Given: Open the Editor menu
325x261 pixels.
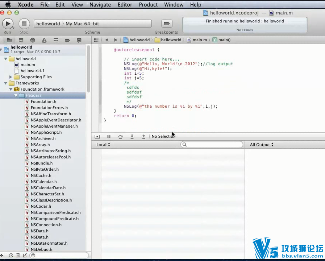Looking at the screenshot, I should (125, 5).
